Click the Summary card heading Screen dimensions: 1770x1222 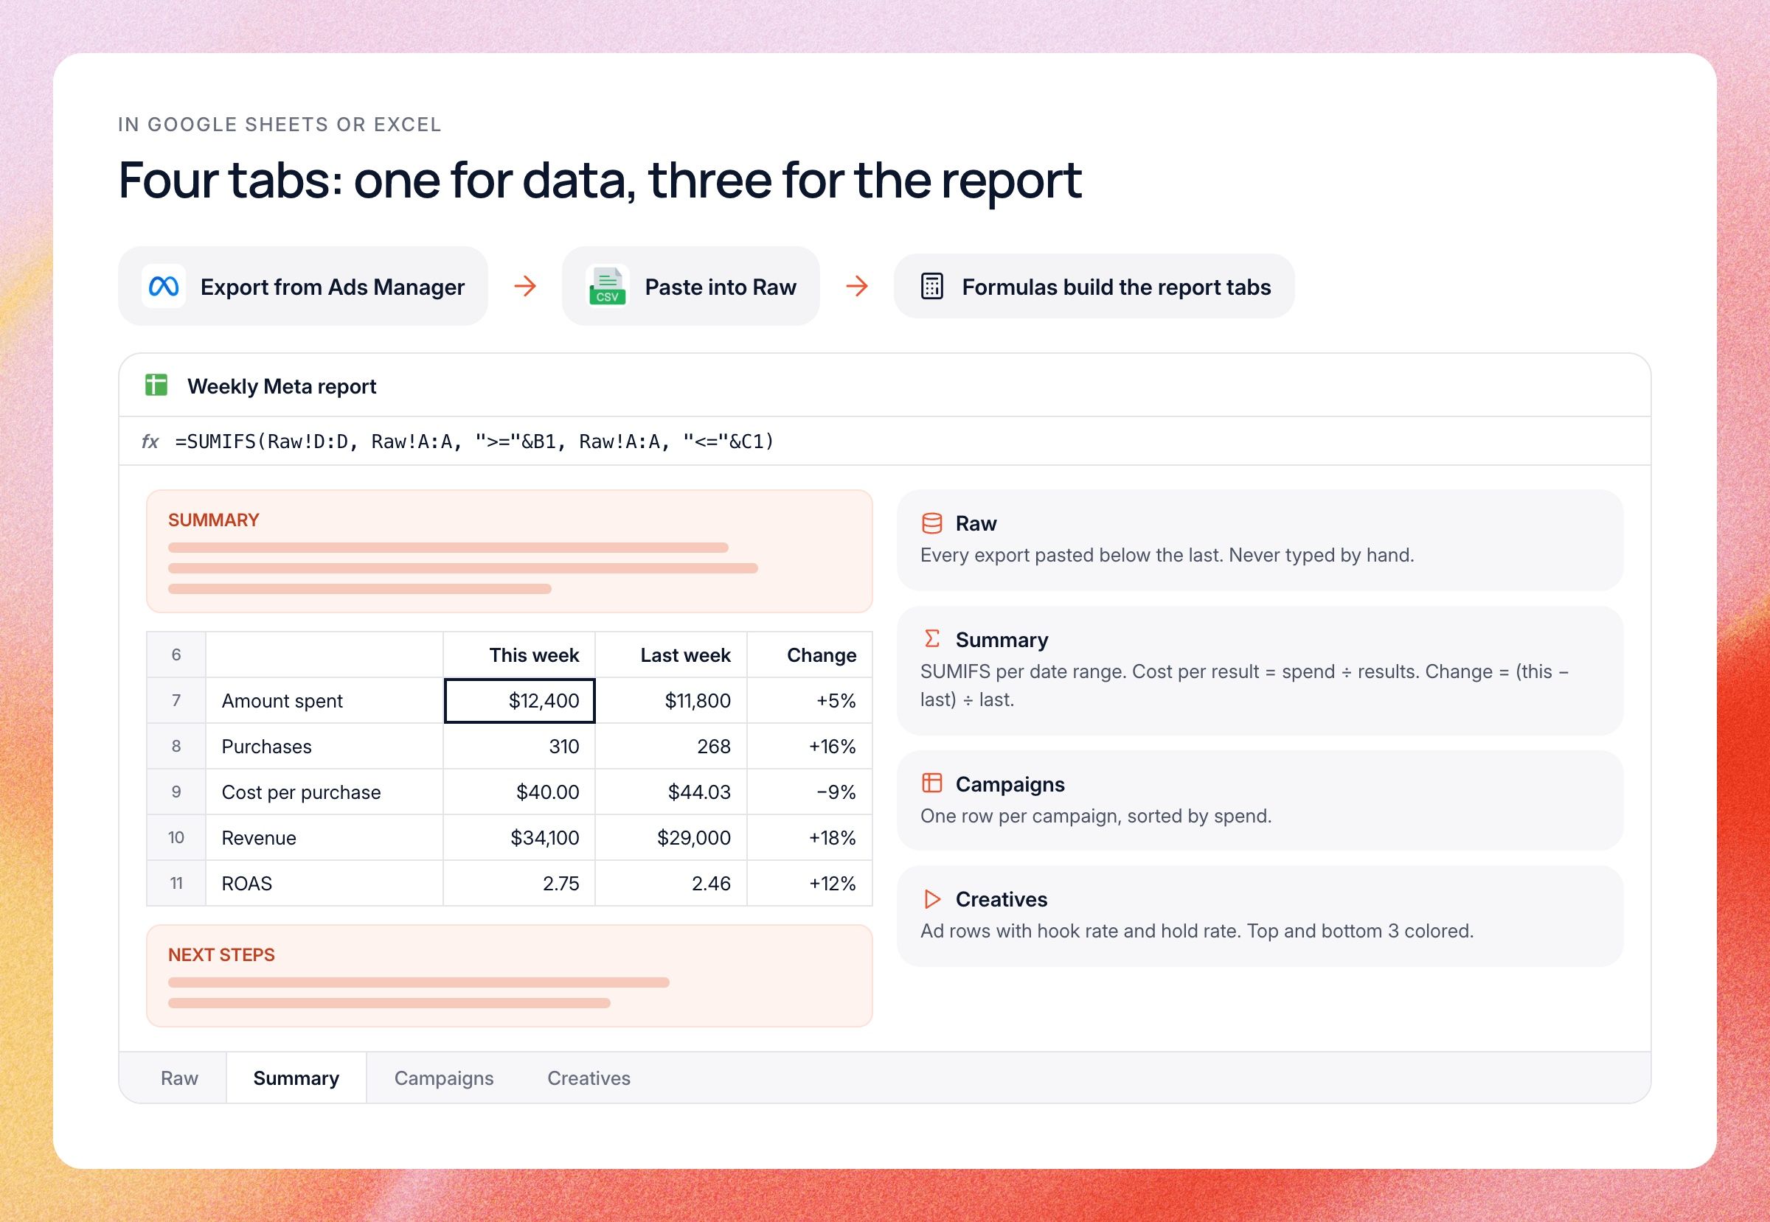point(1002,639)
